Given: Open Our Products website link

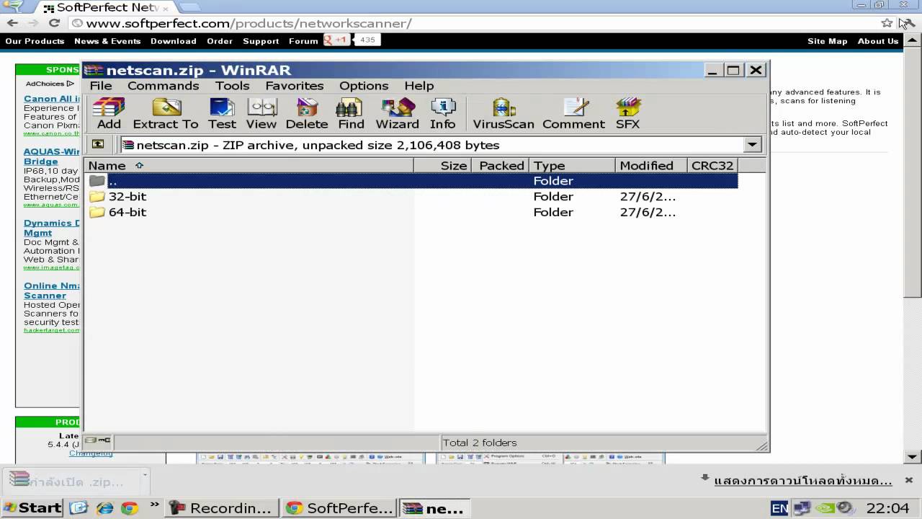Looking at the screenshot, I should (35, 41).
